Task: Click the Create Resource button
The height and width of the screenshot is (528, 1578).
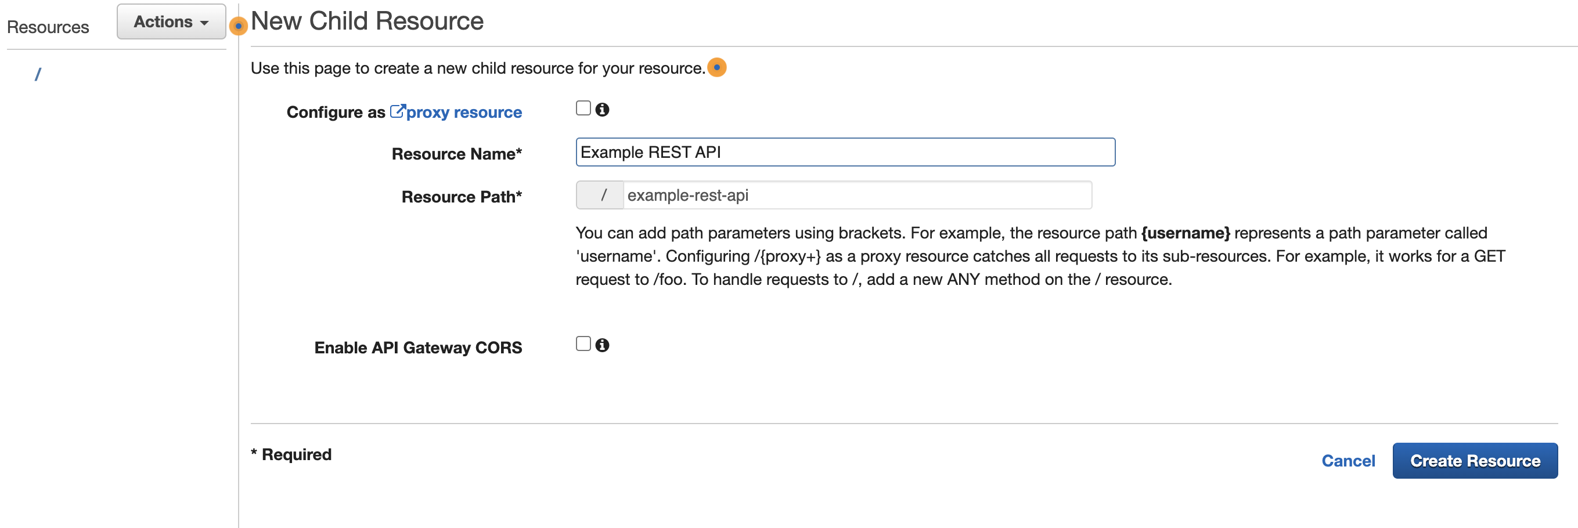Action: click(x=1475, y=461)
